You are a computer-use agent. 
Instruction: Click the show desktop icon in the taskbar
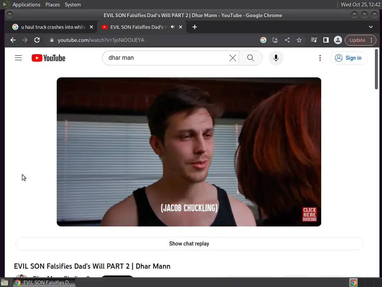pyautogui.click(x=4, y=283)
